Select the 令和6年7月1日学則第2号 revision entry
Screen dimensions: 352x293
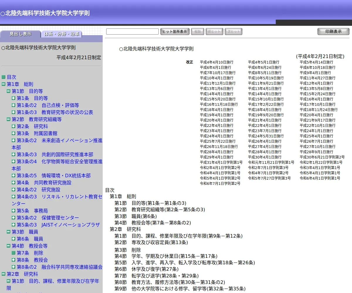pos(220,183)
